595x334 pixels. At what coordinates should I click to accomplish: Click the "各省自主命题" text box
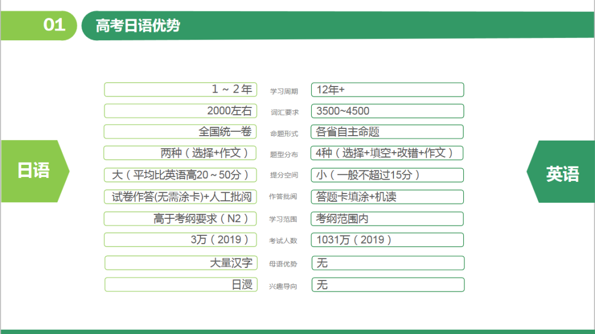click(x=387, y=132)
